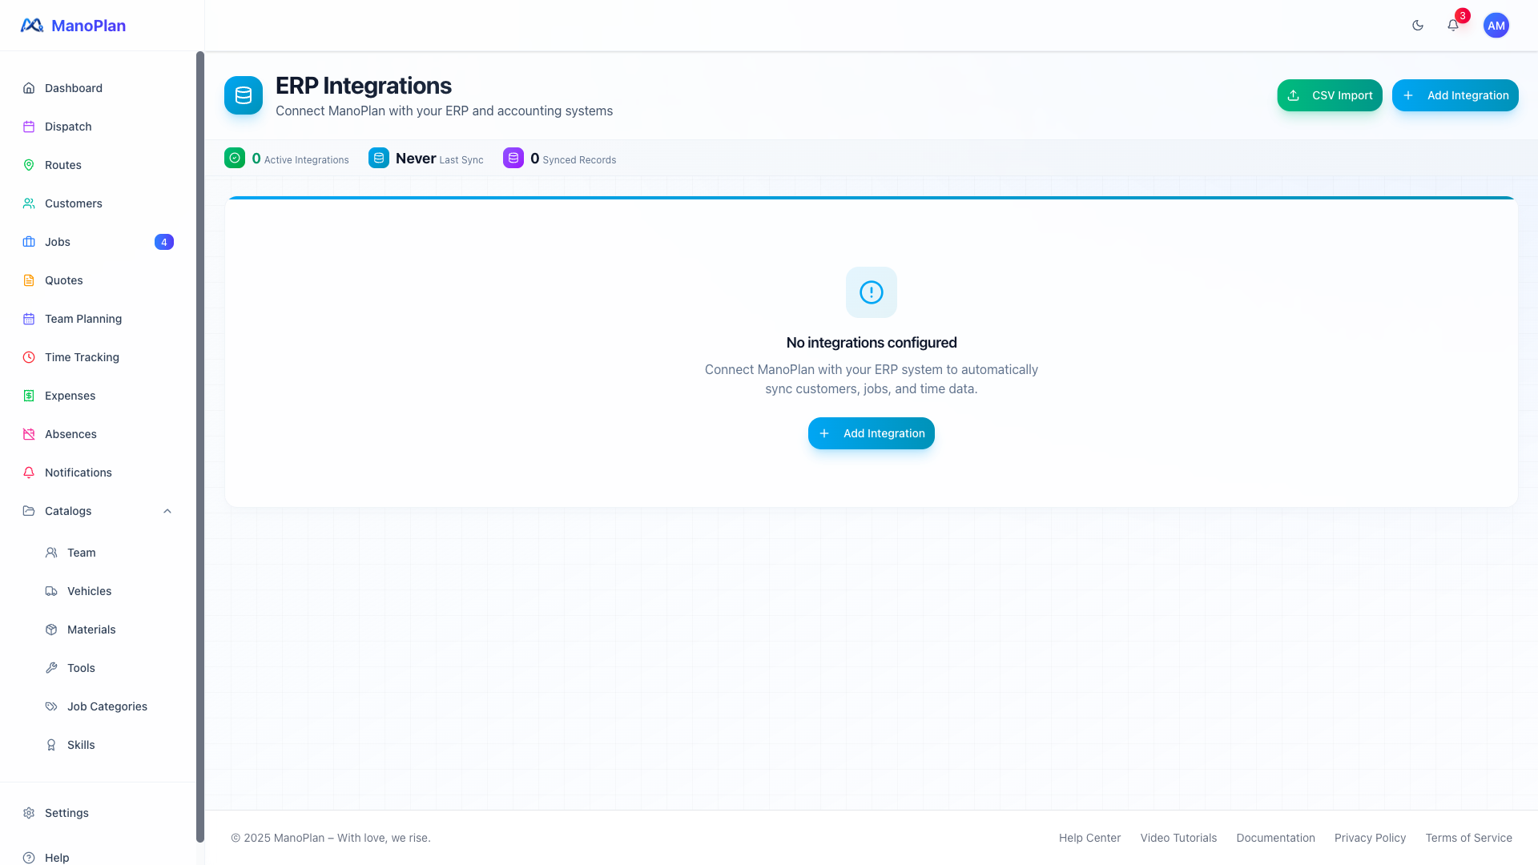Follow the Privacy Policy footer link

pyautogui.click(x=1370, y=838)
